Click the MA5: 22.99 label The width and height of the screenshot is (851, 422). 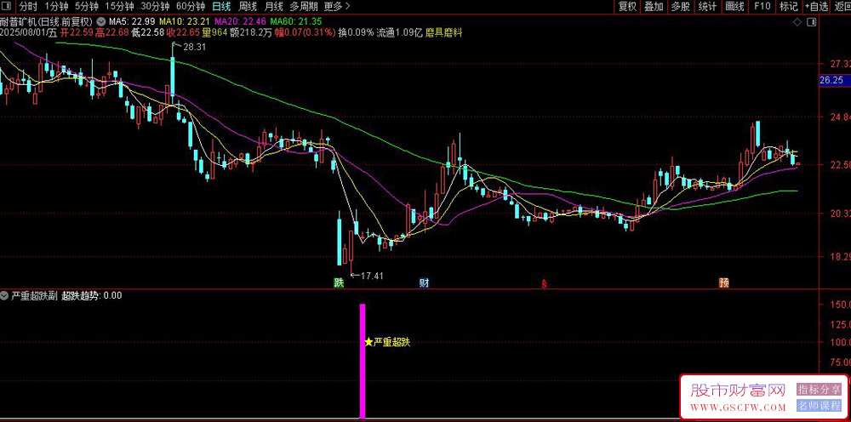pos(132,22)
